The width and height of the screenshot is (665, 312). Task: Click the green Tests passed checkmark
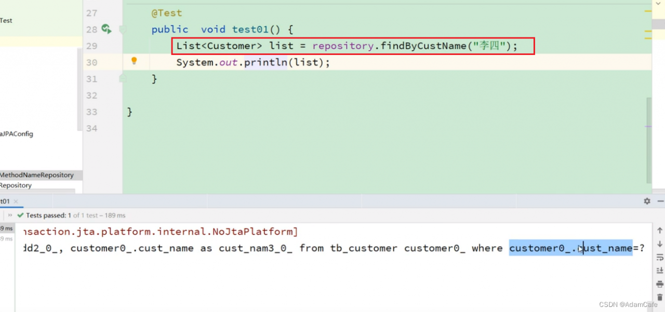(20, 215)
